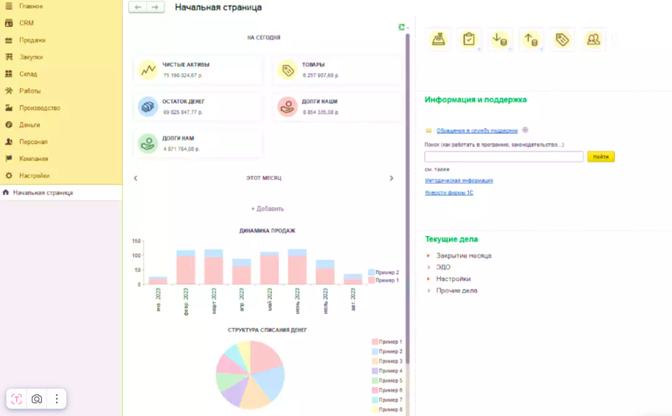Focus the help search input field

click(504, 156)
